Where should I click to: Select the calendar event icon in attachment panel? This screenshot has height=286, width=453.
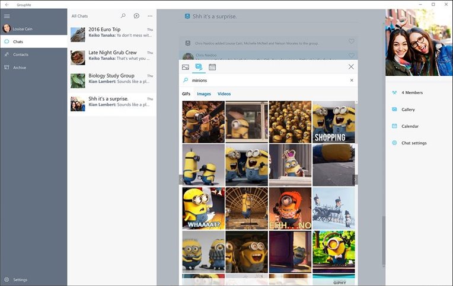(212, 68)
